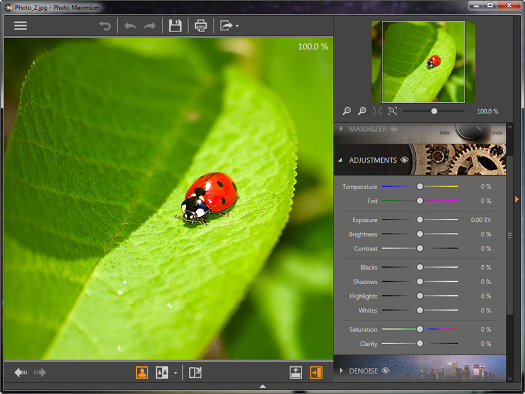Expand the Maximizer panel
The width and height of the screenshot is (525, 394).
(x=341, y=129)
